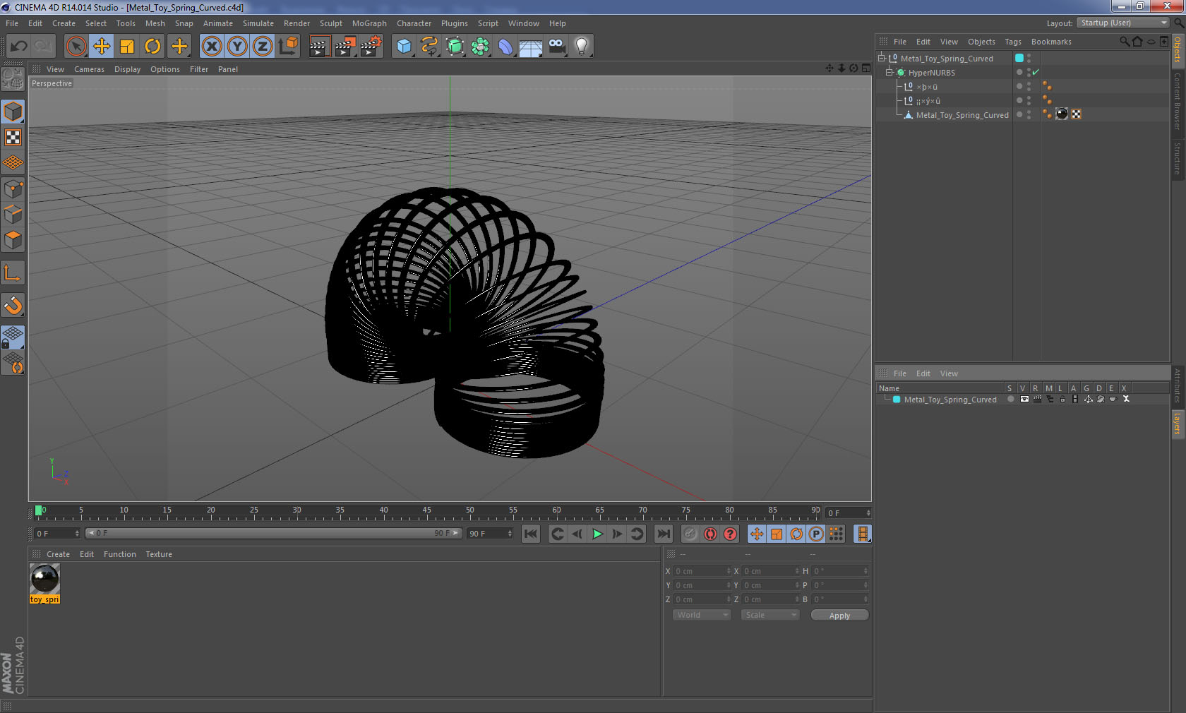Click the X position input field
Image resolution: width=1186 pixels, height=713 pixels.
[702, 571]
